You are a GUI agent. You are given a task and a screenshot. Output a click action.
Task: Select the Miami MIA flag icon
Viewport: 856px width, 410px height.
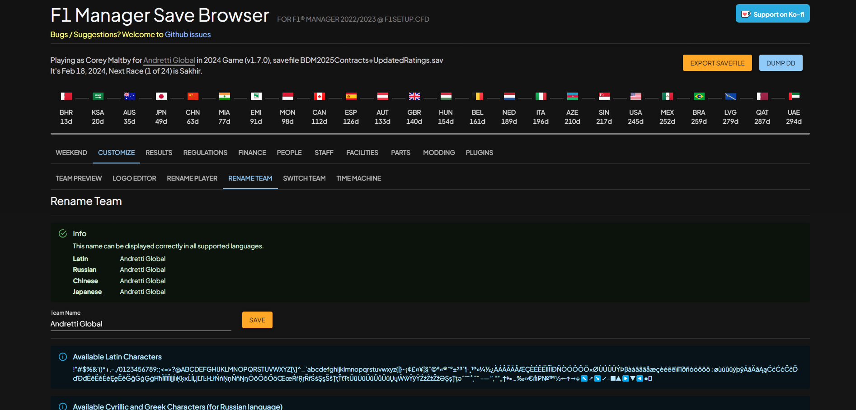pyautogui.click(x=224, y=96)
